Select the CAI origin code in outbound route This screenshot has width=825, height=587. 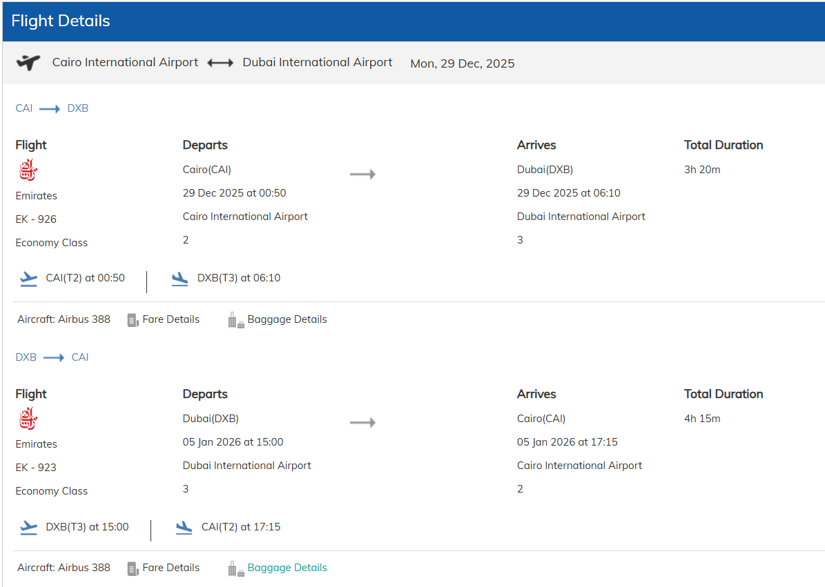coord(24,108)
